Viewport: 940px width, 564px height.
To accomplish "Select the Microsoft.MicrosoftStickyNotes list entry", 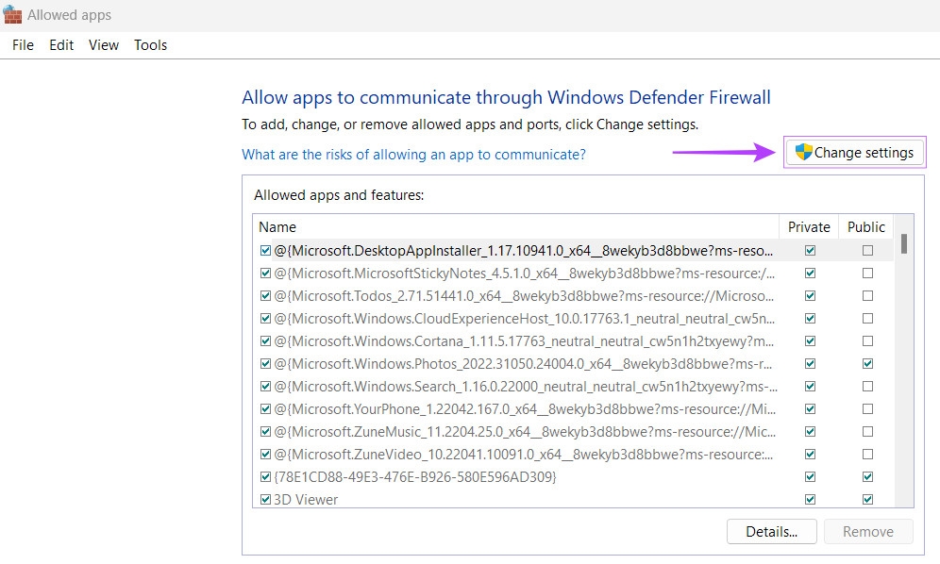I will (524, 274).
